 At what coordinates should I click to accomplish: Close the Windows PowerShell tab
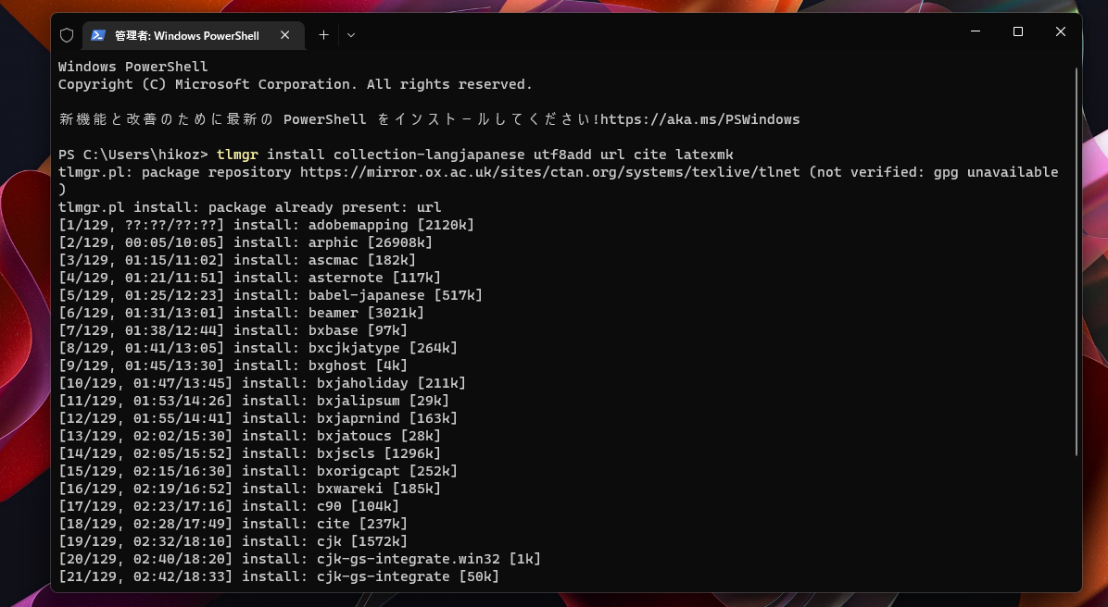(284, 35)
